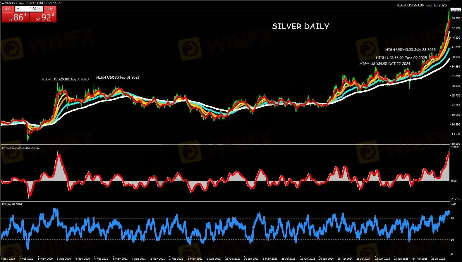Click the 31.890 price axis level
The width and height of the screenshot is (462, 262).
click(456, 76)
